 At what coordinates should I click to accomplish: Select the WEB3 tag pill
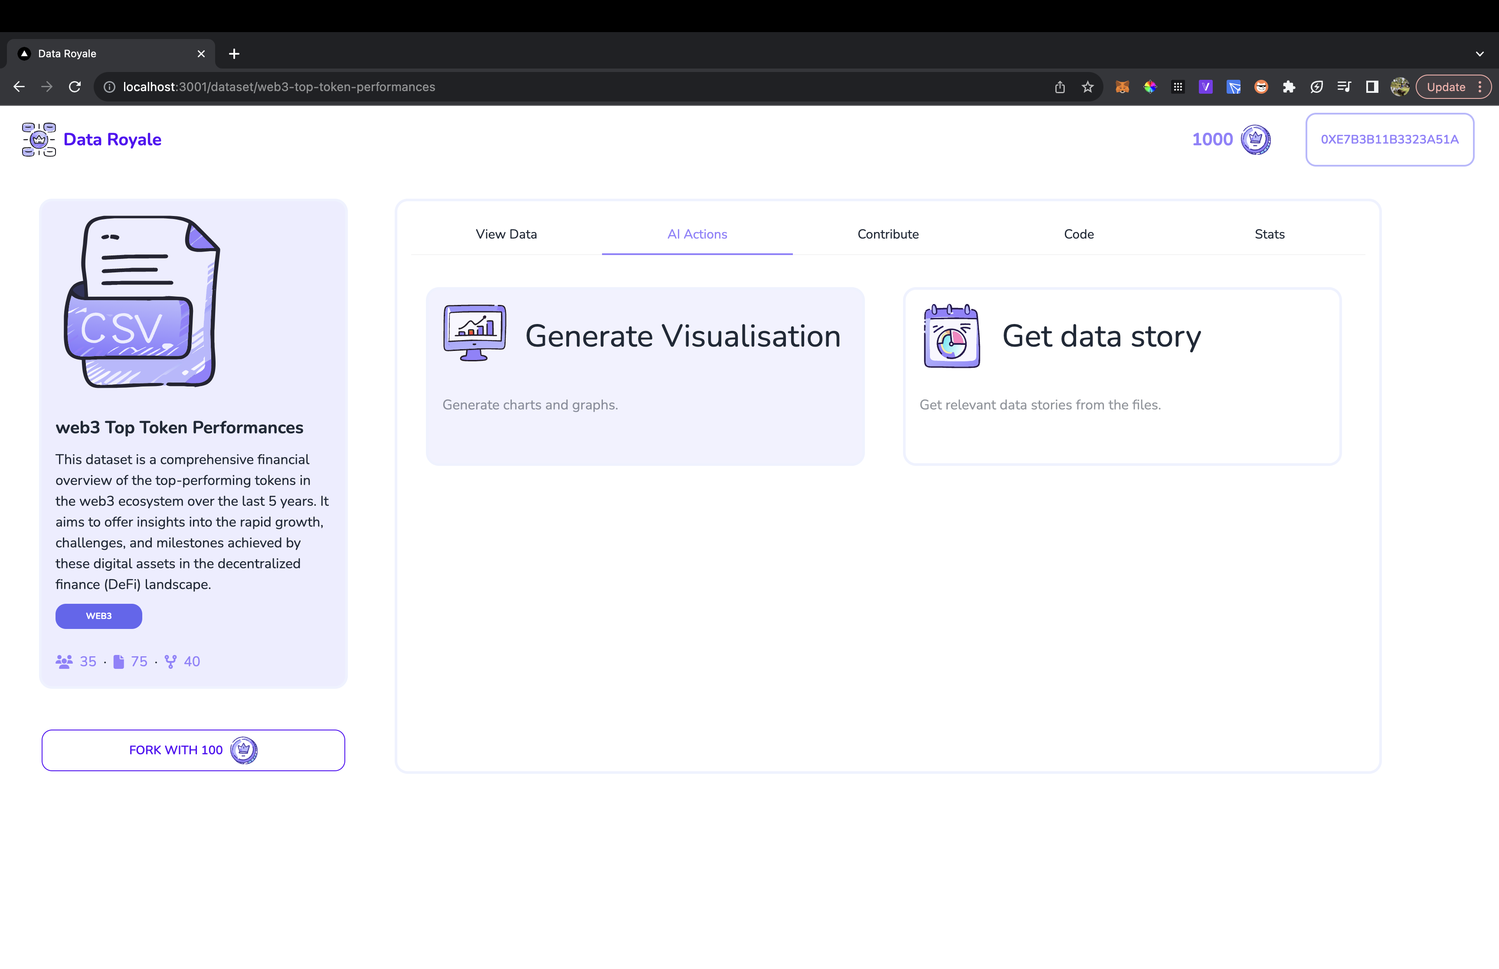coord(99,616)
